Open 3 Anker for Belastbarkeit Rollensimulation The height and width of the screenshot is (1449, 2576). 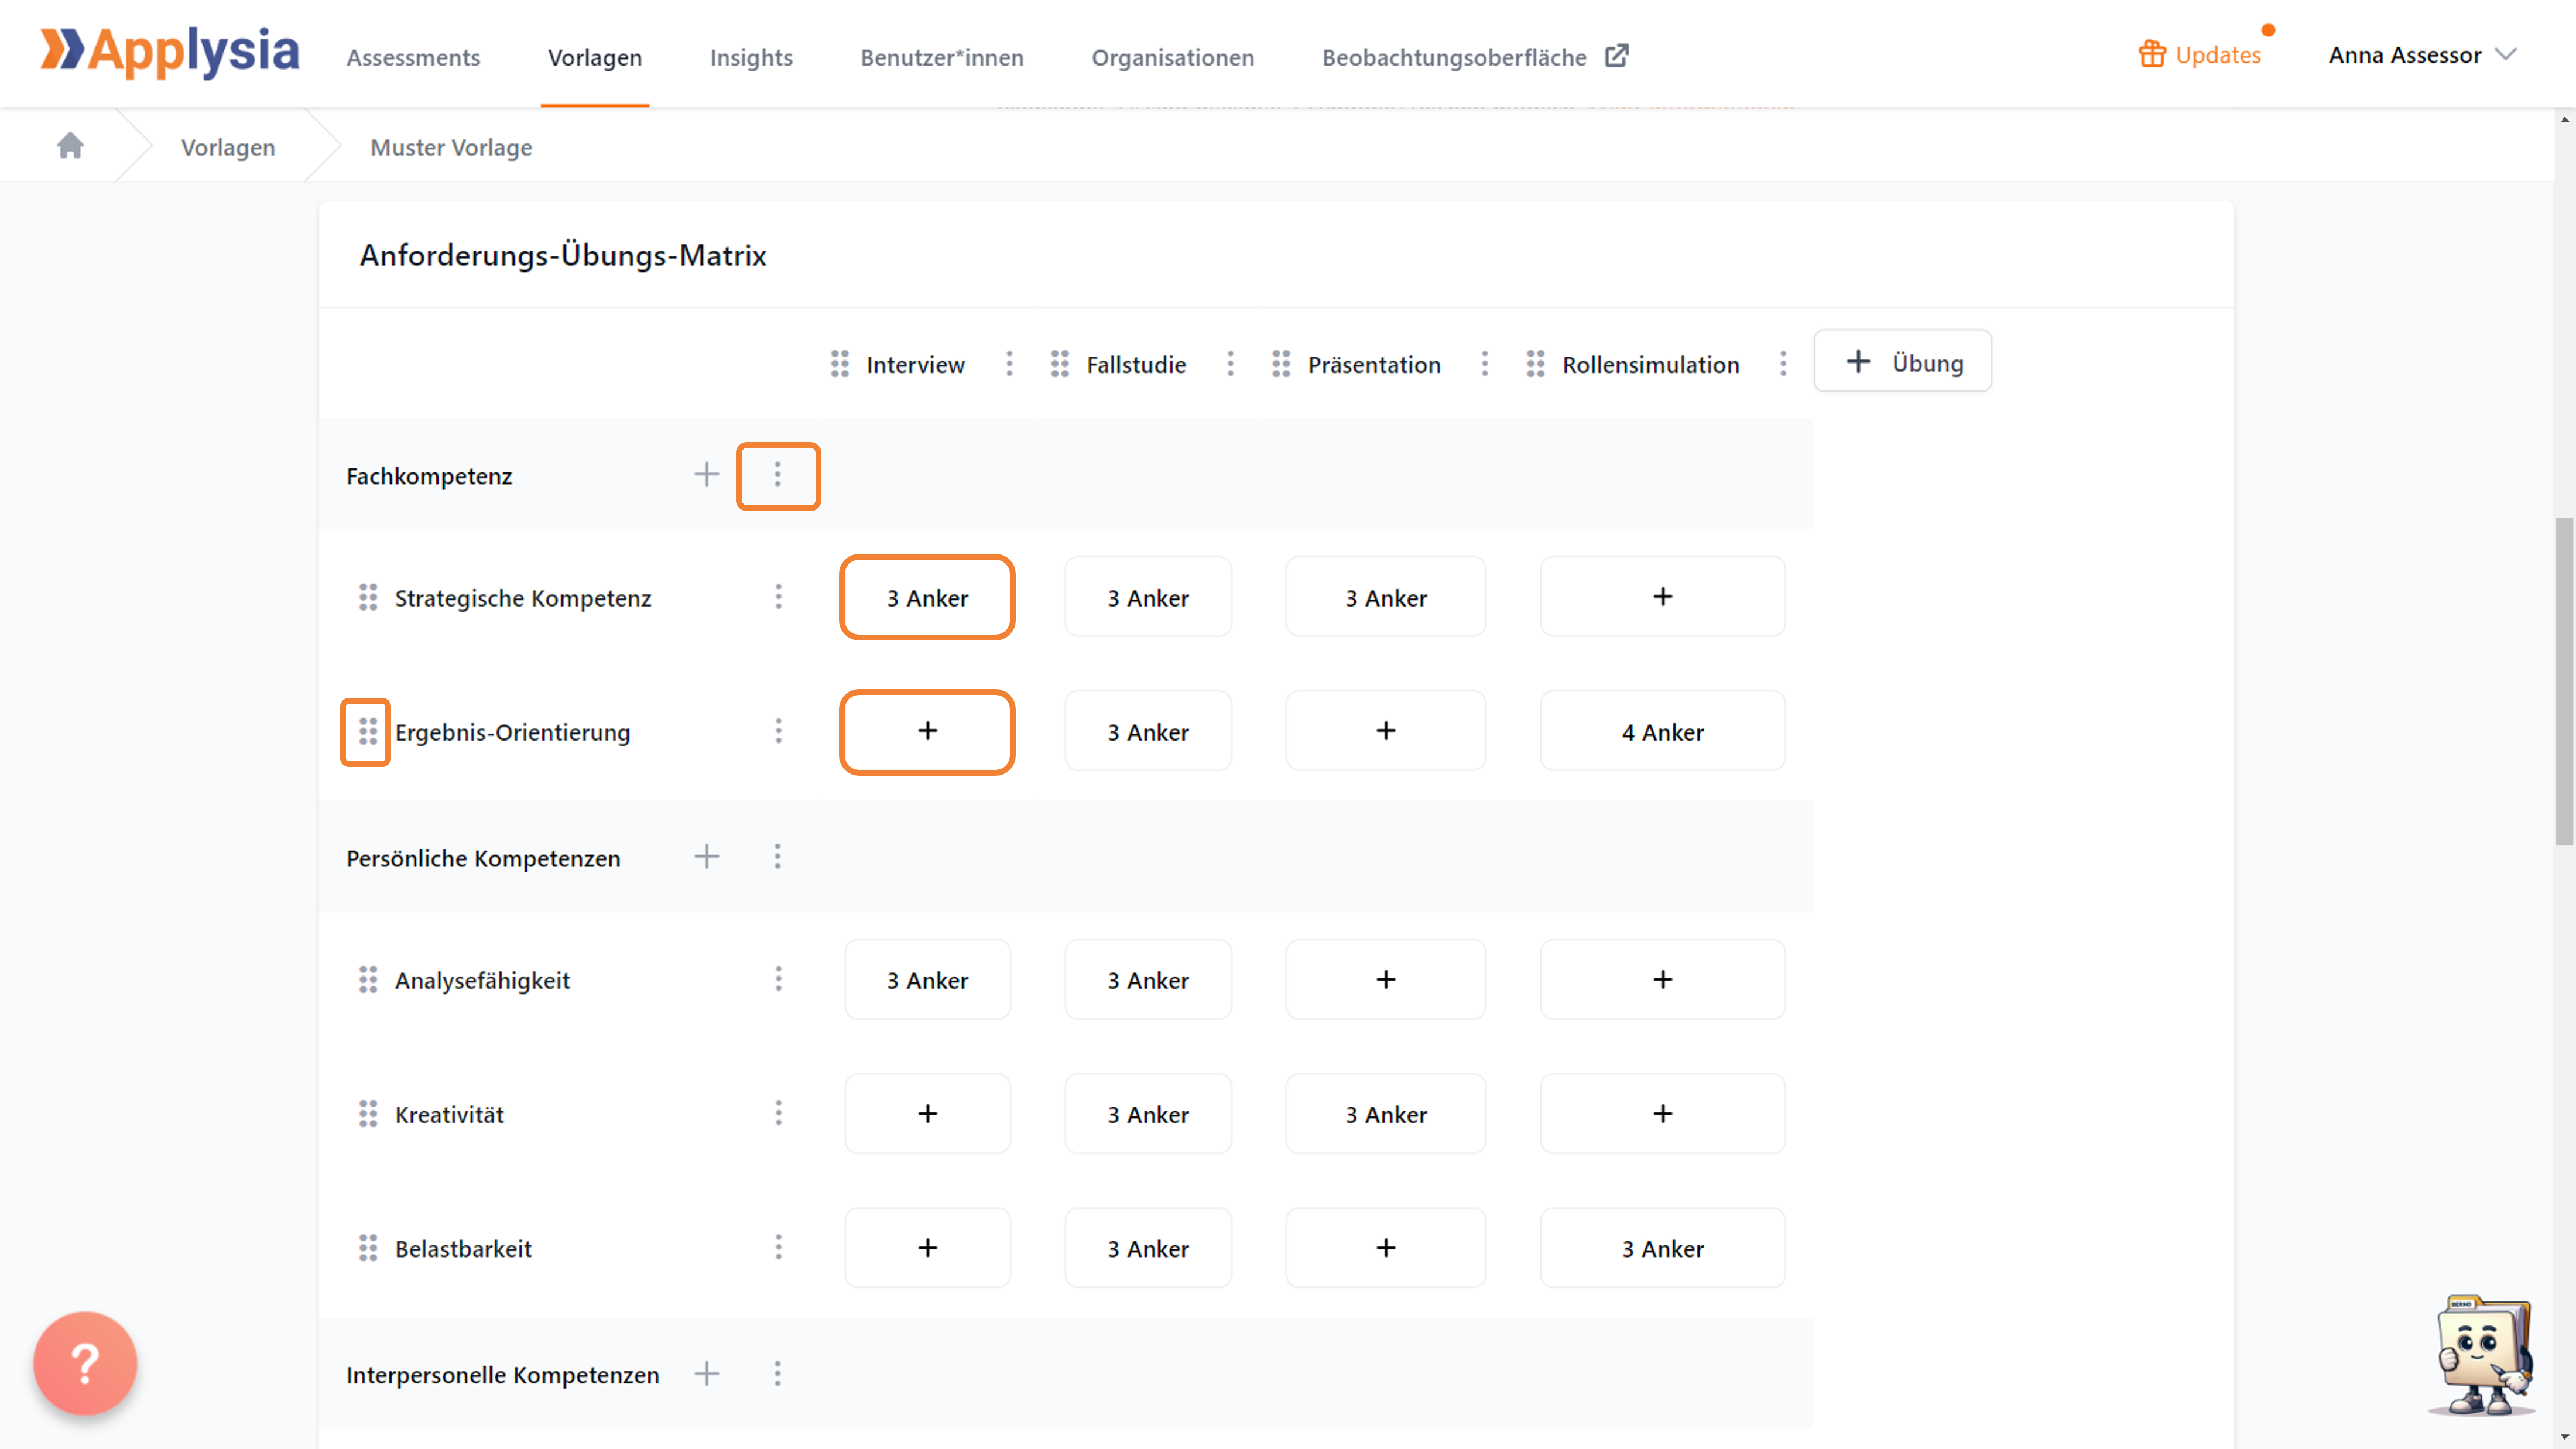[x=1663, y=1247]
